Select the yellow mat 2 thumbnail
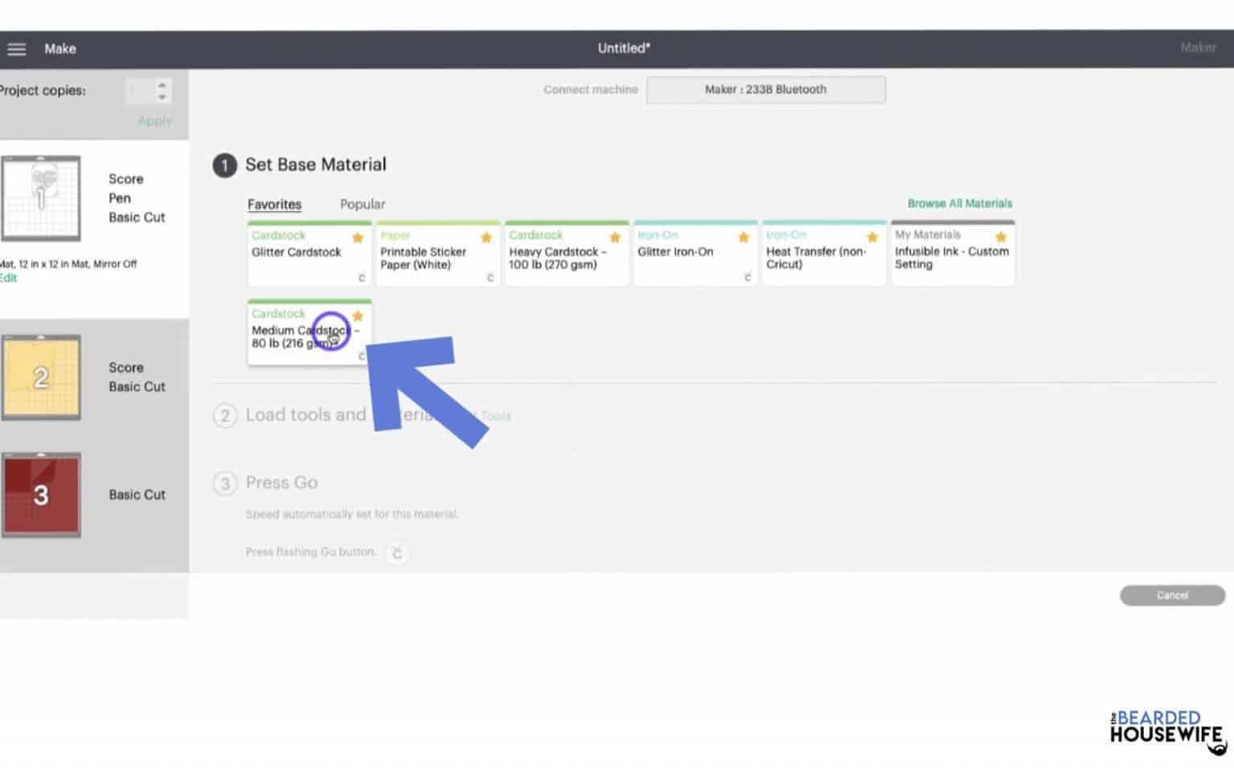This screenshot has height=784, width=1234. point(41,378)
